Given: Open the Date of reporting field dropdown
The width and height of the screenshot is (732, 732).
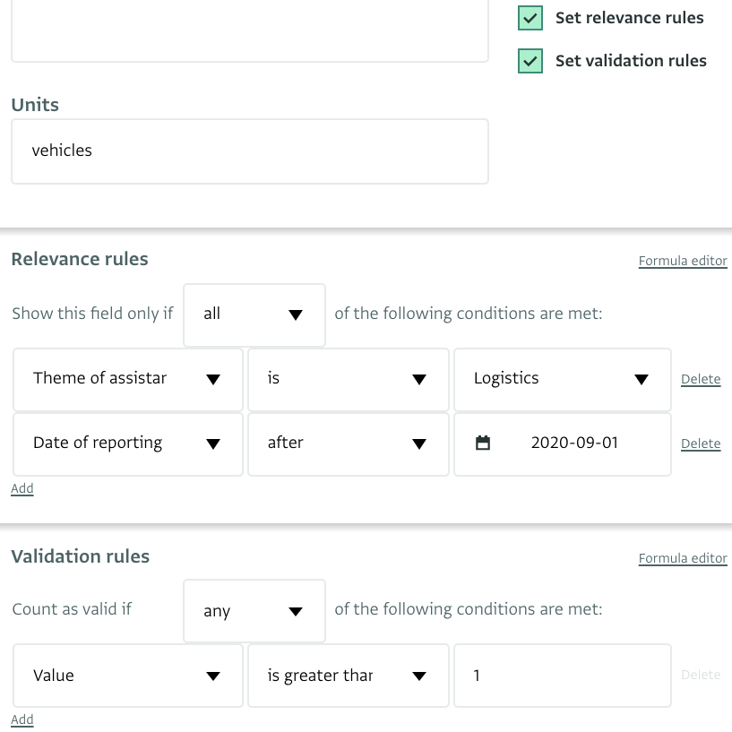Looking at the screenshot, I should (127, 443).
